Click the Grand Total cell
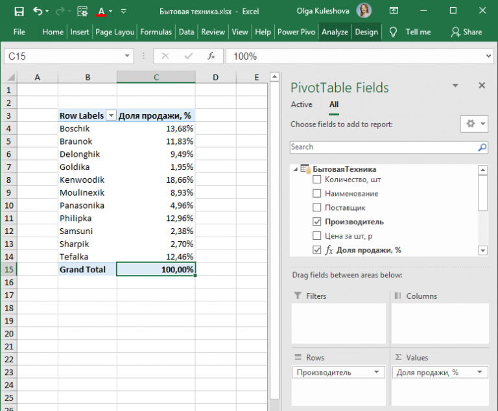This screenshot has width=498, height=411. [88, 270]
